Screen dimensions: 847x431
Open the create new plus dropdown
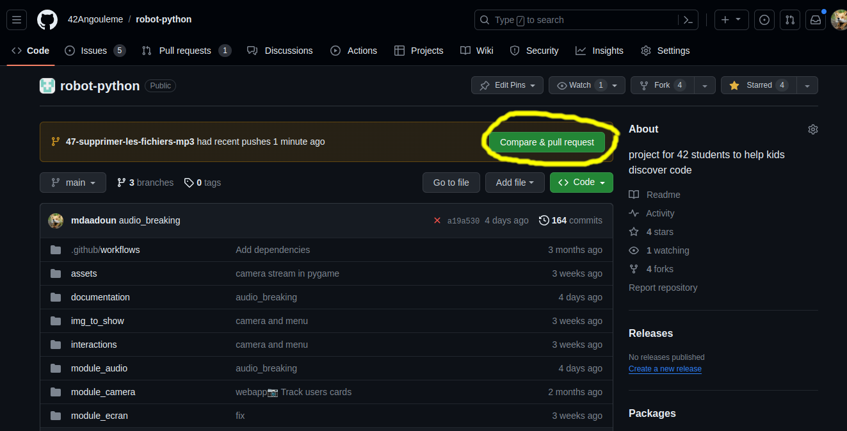730,20
